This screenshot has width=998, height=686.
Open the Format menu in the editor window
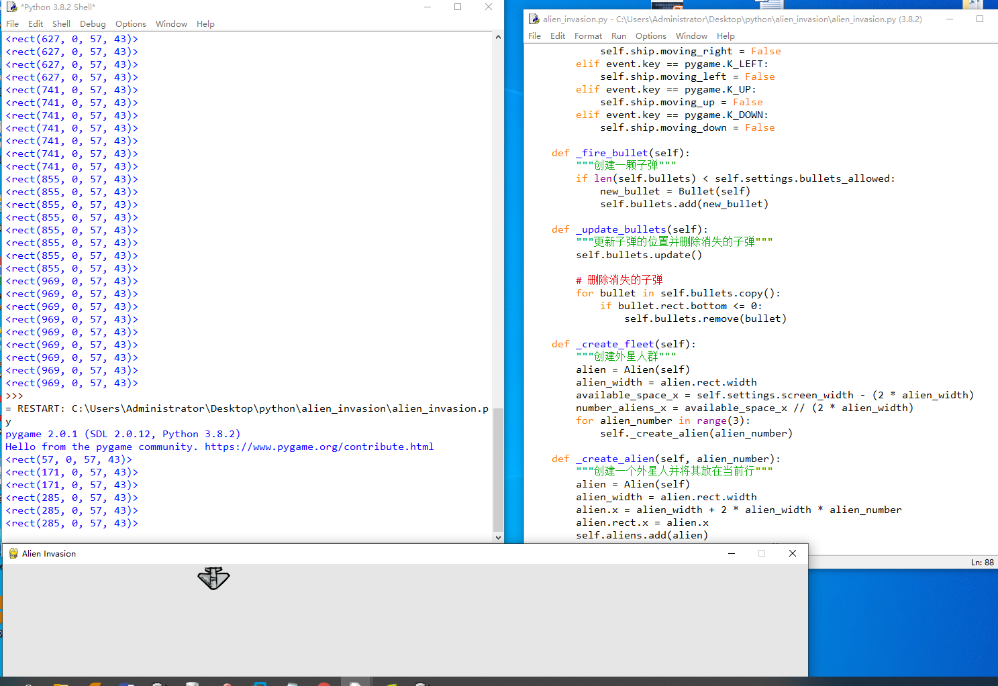point(588,36)
